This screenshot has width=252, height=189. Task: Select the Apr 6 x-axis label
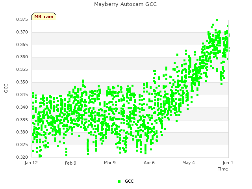149,163
